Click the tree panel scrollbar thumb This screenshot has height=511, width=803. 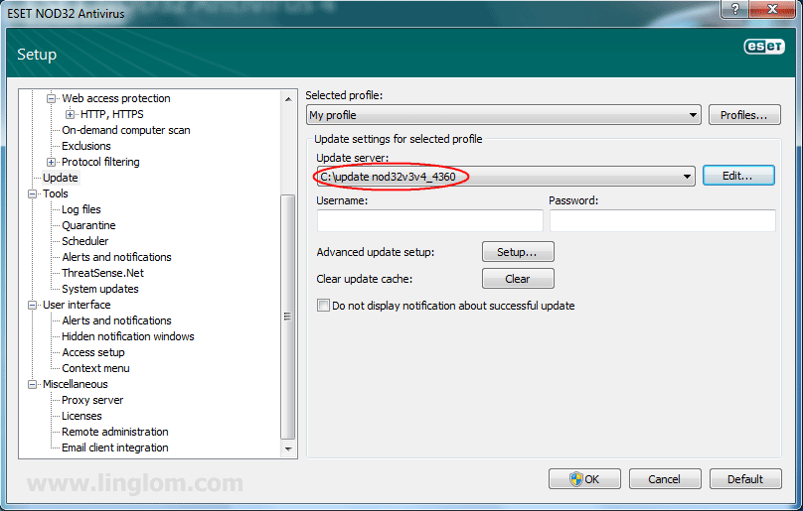pyautogui.click(x=288, y=317)
